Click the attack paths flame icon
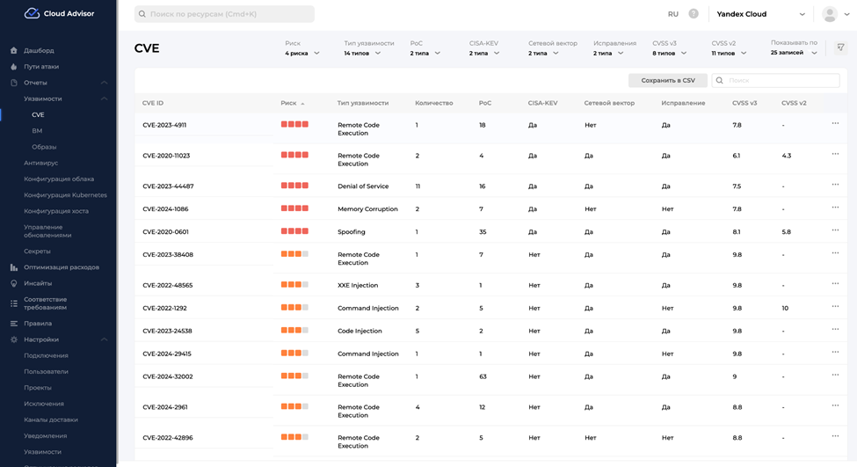Screen dimensions: 857x467 click(x=14, y=67)
